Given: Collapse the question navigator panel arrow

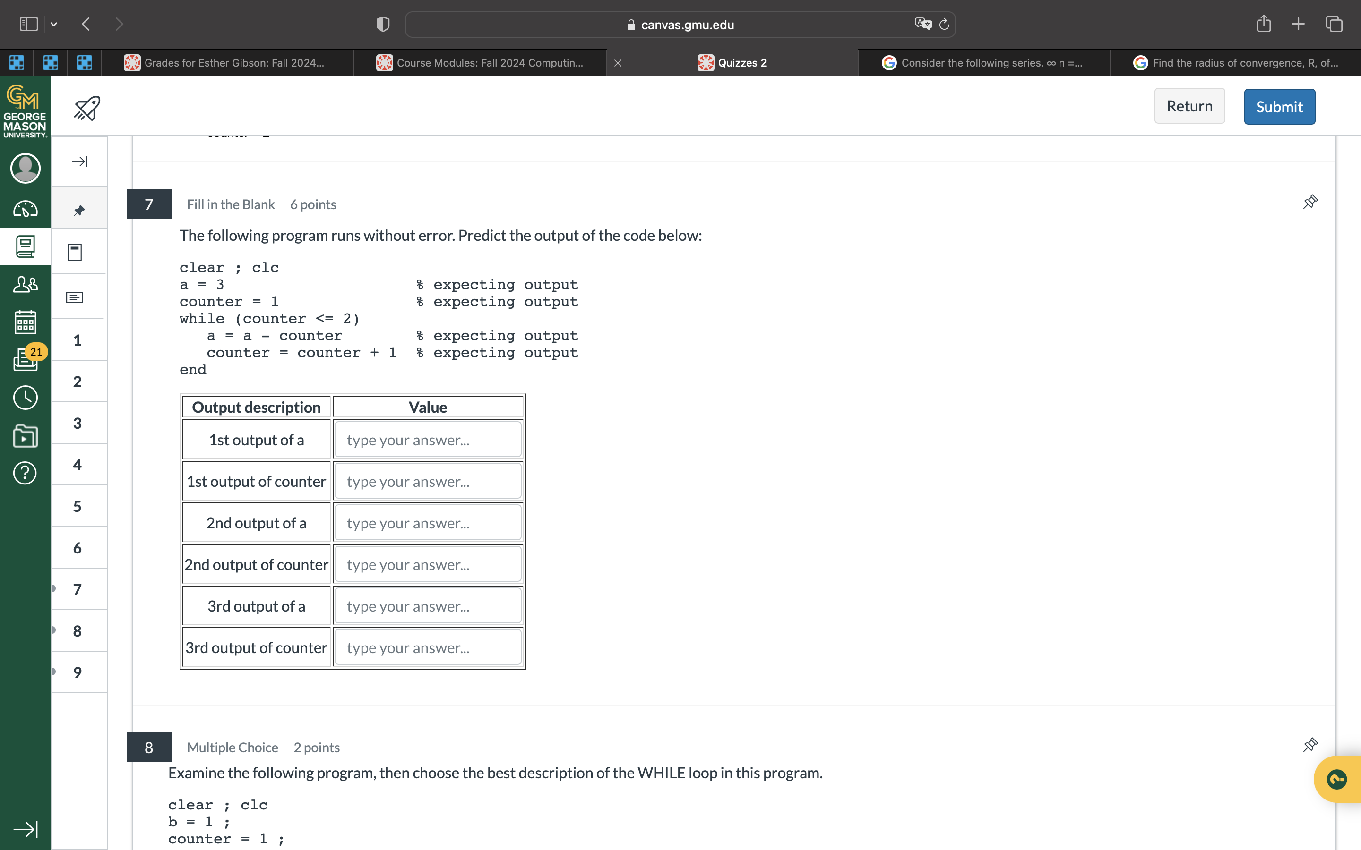Looking at the screenshot, I should pyautogui.click(x=79, y=162).
